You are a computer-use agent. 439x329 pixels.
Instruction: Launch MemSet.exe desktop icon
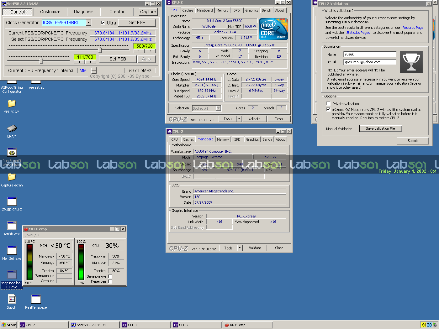tap(12, 250)
